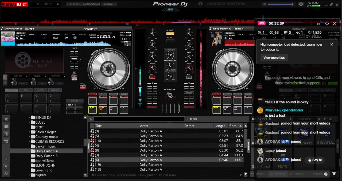Image resolution: width=342 pixels, height=181 pixels.
Task: Click the back arrow icon in browser sidebar
Action: (x=6, y=141)
